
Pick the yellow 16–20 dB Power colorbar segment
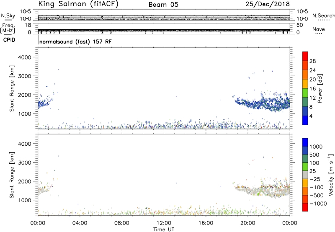[305, 83]
